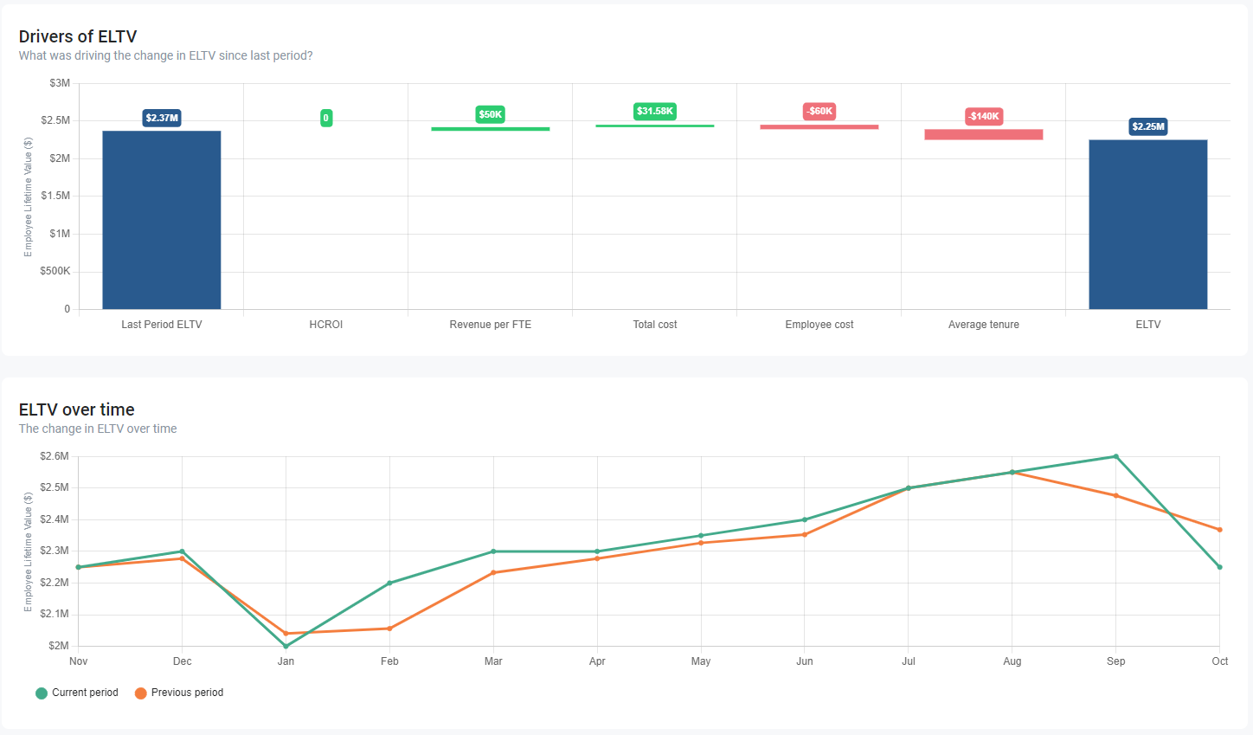Click the Dec current period data point

[182, 551]
